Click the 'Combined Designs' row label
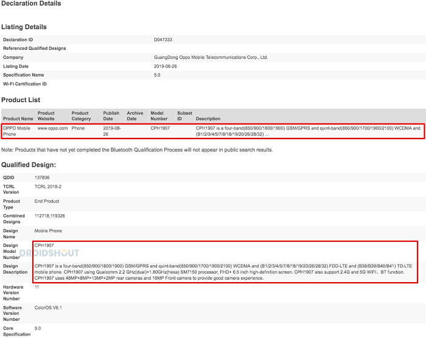 click(14, 219)
